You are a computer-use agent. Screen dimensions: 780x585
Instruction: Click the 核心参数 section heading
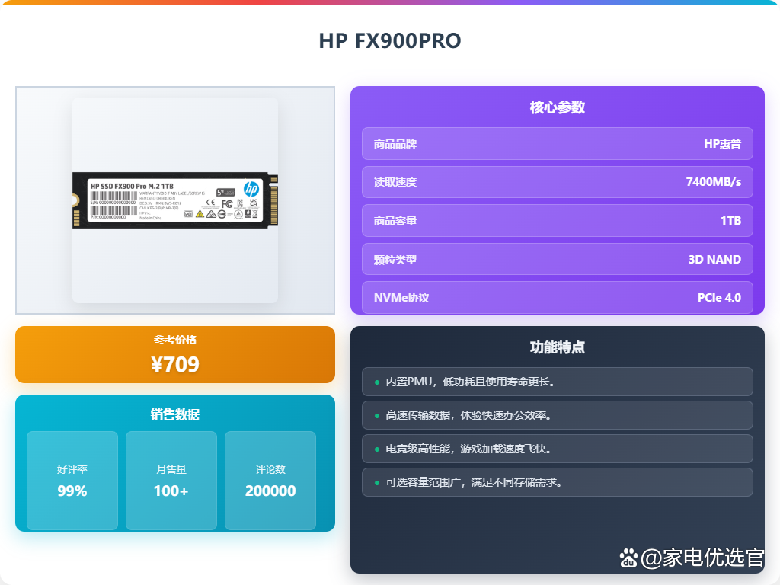(557, 107)
